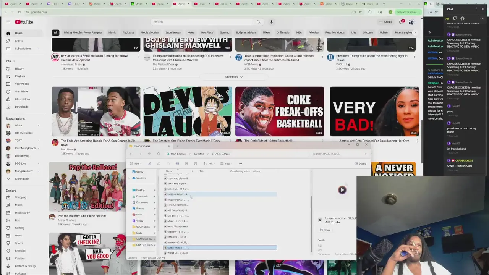Play the preview in Explorer details pane
Screen dimensions: 489x275
tap(342, 190)
